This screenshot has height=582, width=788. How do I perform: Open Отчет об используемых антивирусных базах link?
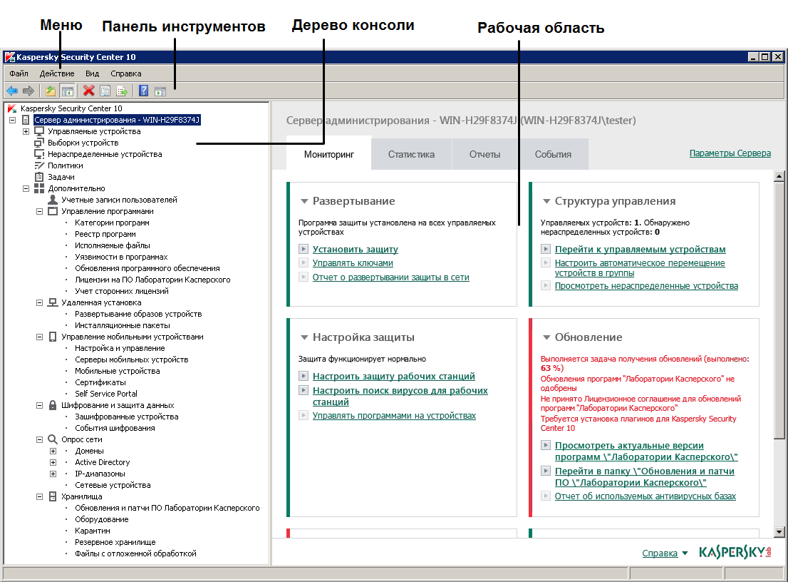[x=646, y=496]
